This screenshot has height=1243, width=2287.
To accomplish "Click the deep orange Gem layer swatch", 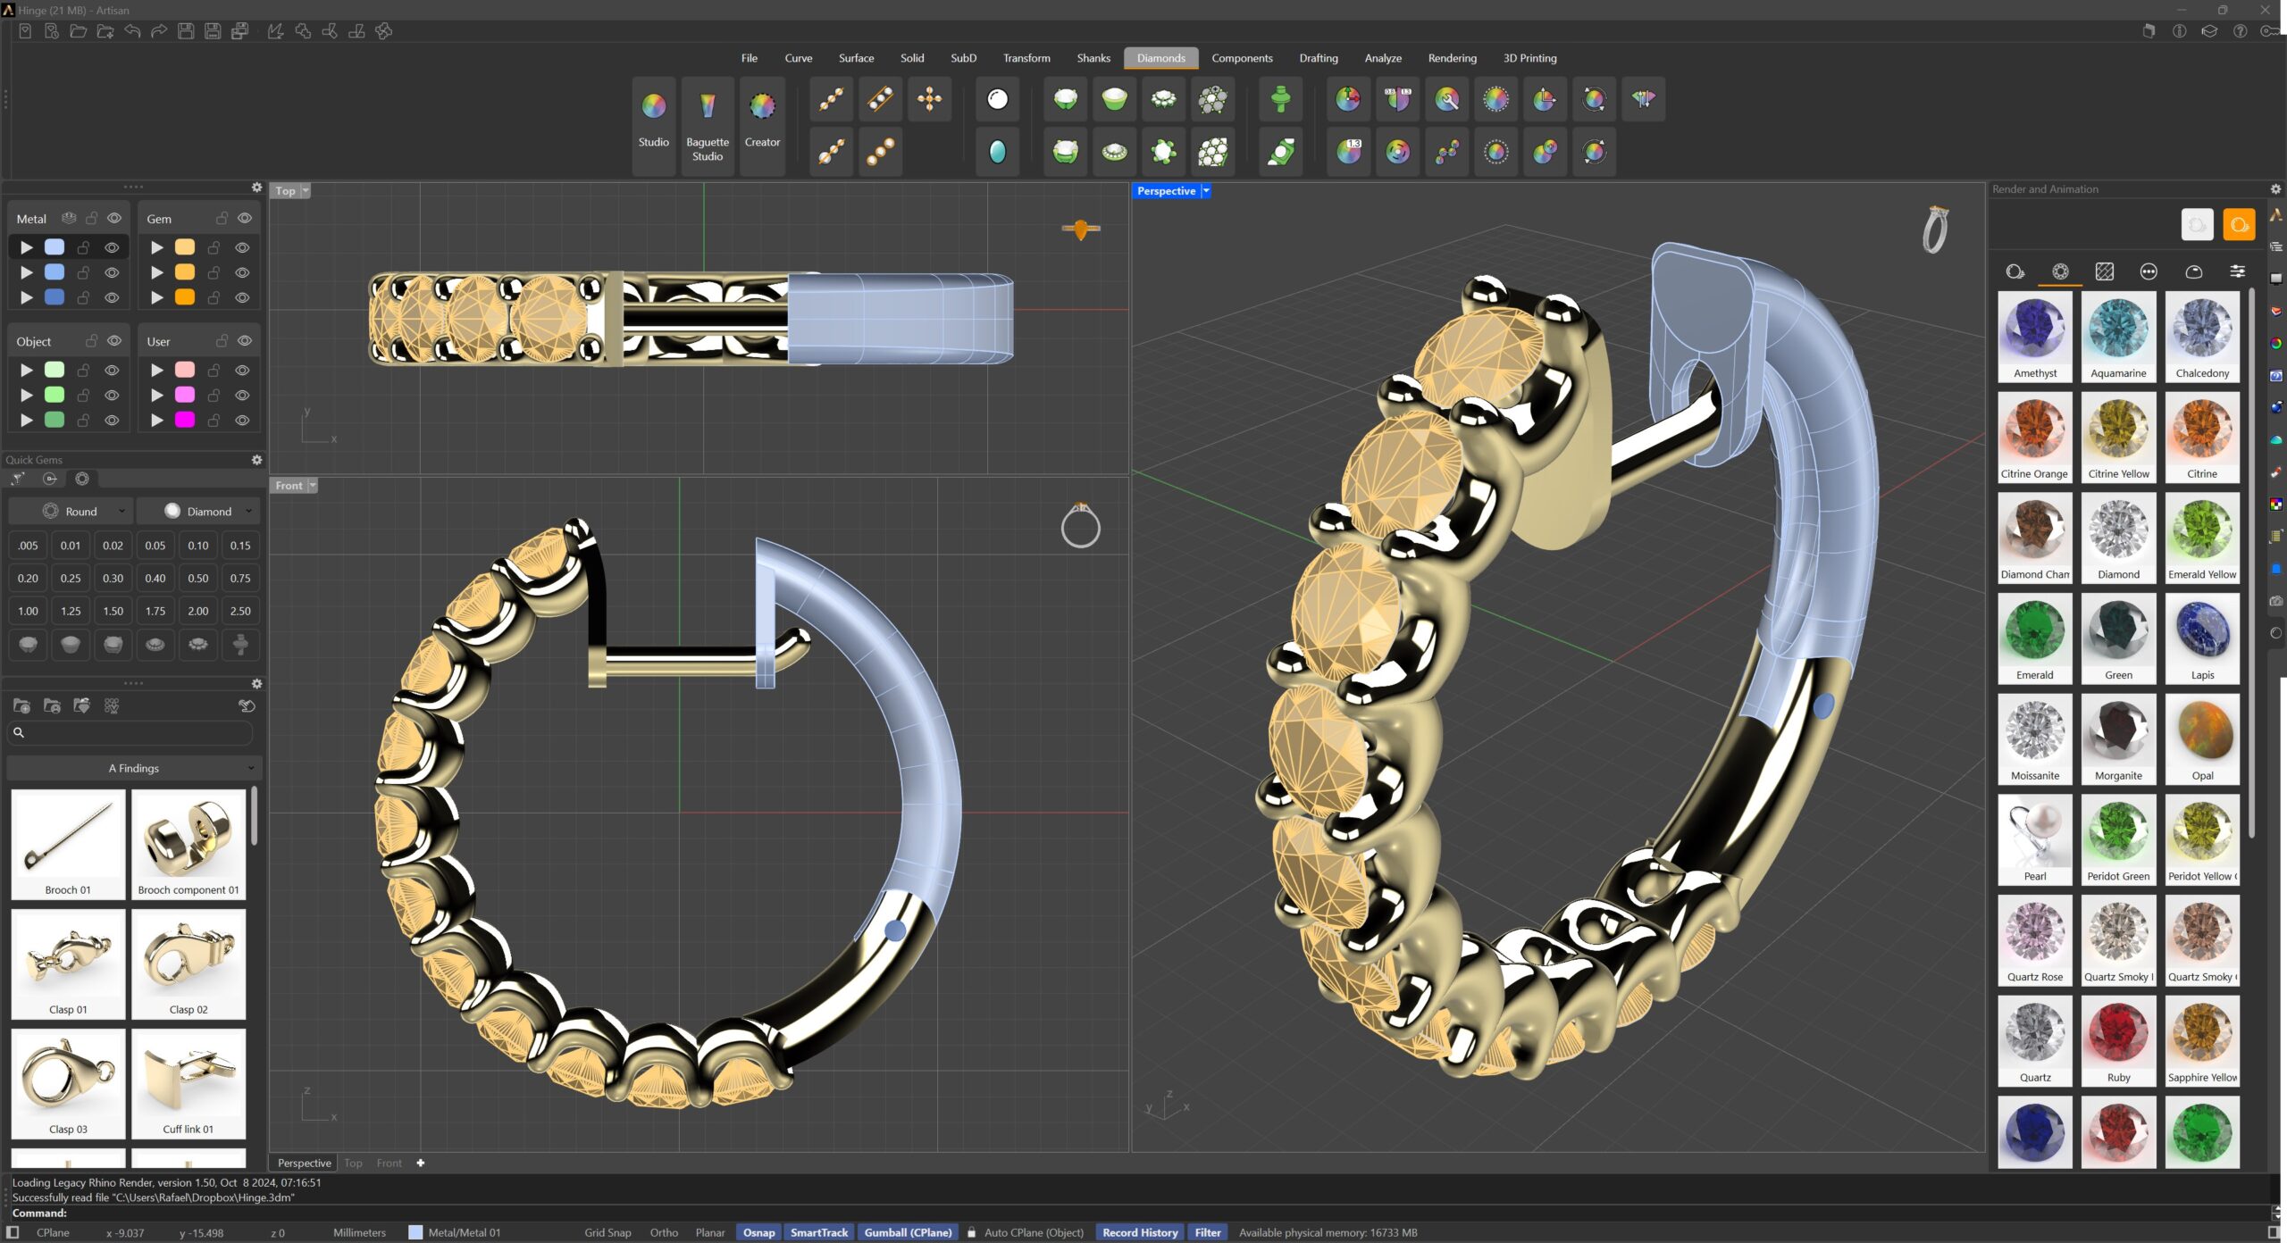I will click(x=185, y=297).
